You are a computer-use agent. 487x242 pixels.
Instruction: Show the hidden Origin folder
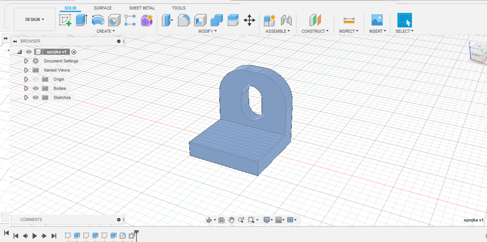coord(36,79)
